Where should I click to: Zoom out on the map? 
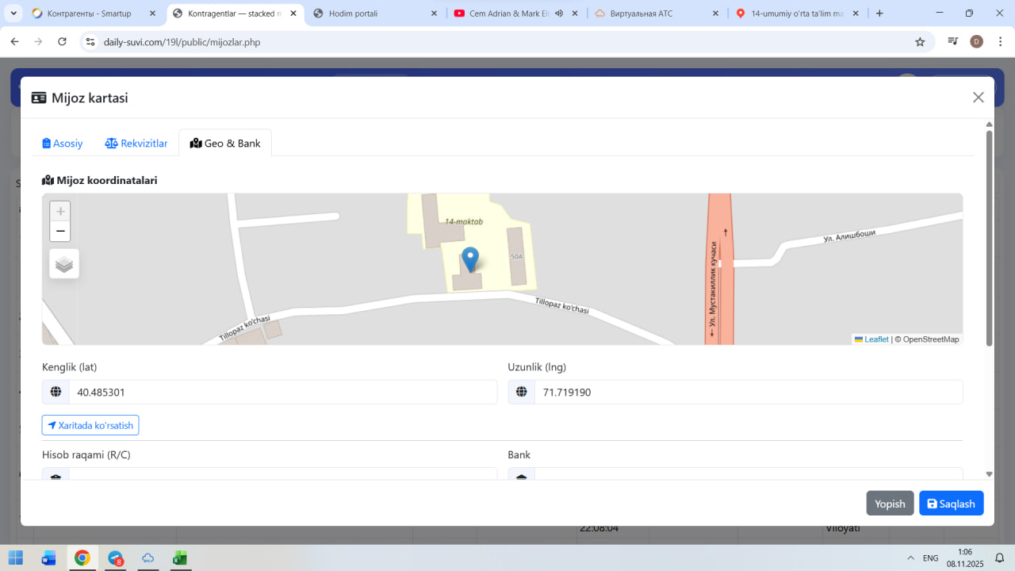60,232
